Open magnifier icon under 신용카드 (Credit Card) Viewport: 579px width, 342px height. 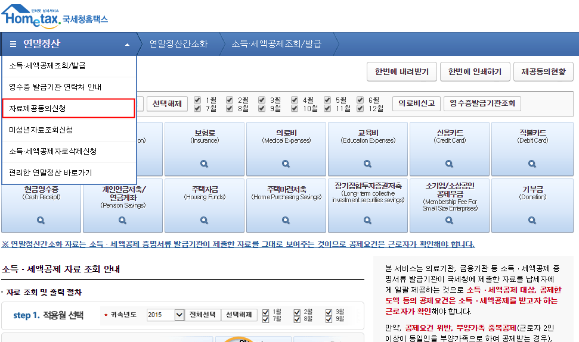click(449, 164)
